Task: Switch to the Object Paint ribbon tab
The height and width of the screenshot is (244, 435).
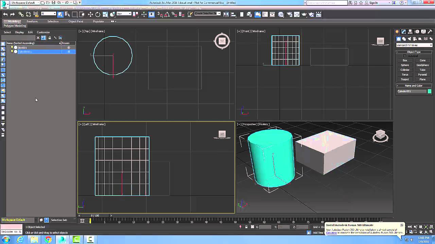Action: (76, 21)
